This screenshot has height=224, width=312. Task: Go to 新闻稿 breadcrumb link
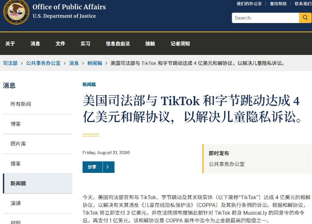click(95, 63)
